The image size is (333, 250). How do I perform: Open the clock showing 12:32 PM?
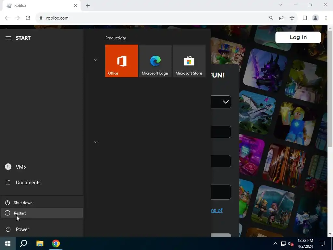pyautogui.click(x=305, y=243)
